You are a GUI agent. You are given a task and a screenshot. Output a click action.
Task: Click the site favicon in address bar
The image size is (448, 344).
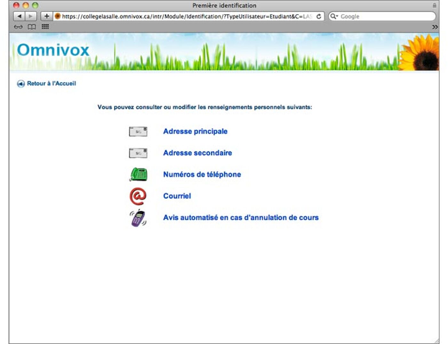pos(57,16)
